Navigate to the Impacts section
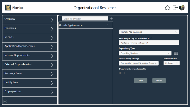The width and height of the screenshot is (190, 107). tap(30, 38)
